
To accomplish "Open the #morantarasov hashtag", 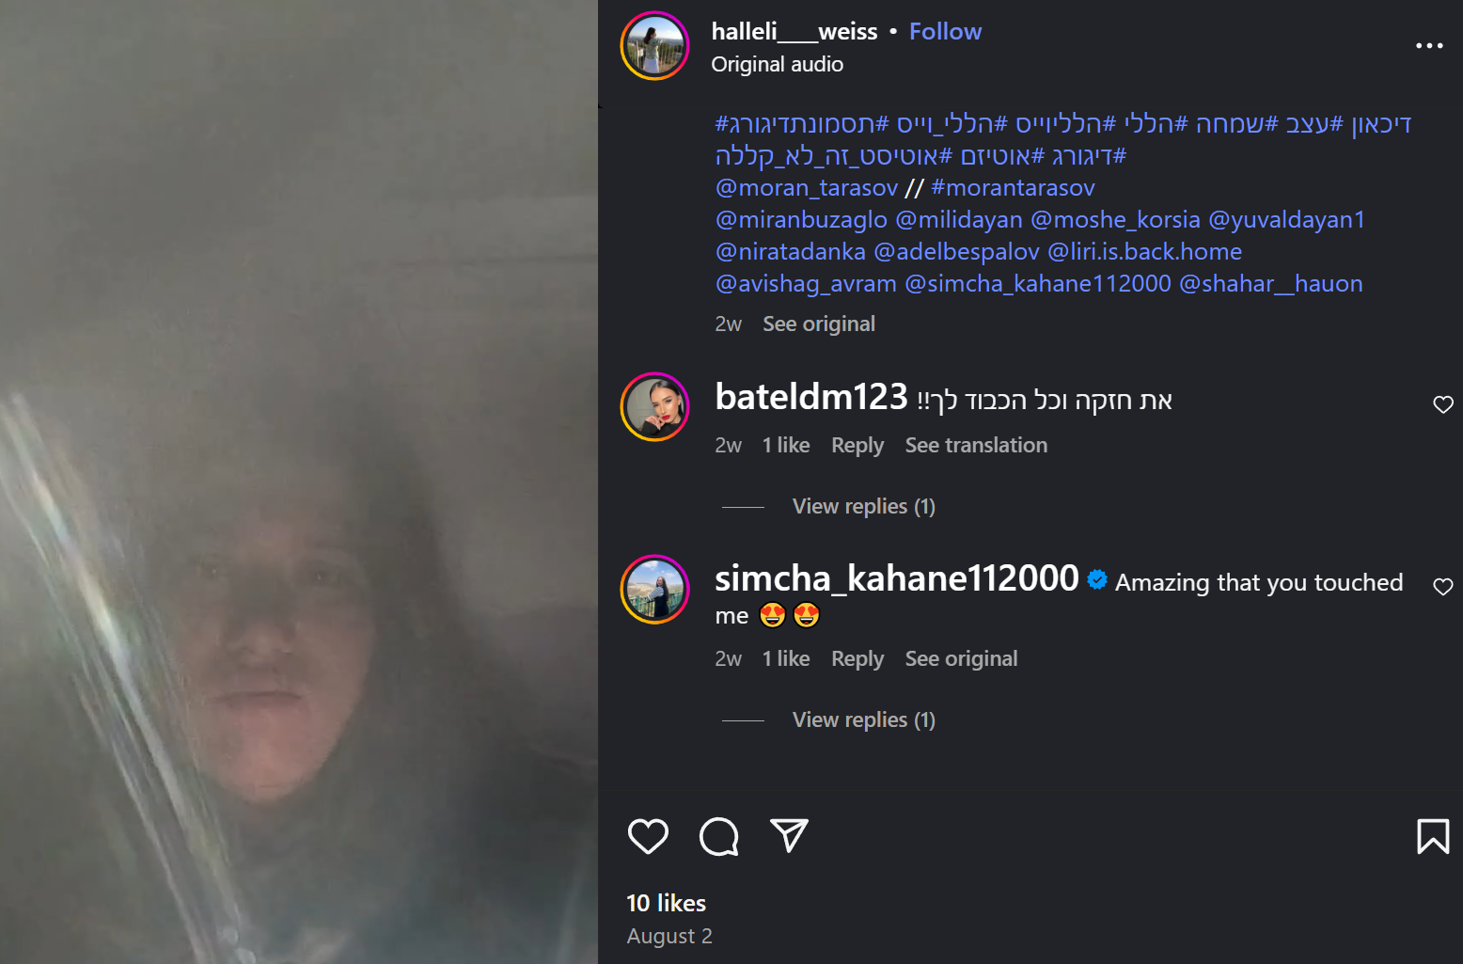I will pos(1013,187).
